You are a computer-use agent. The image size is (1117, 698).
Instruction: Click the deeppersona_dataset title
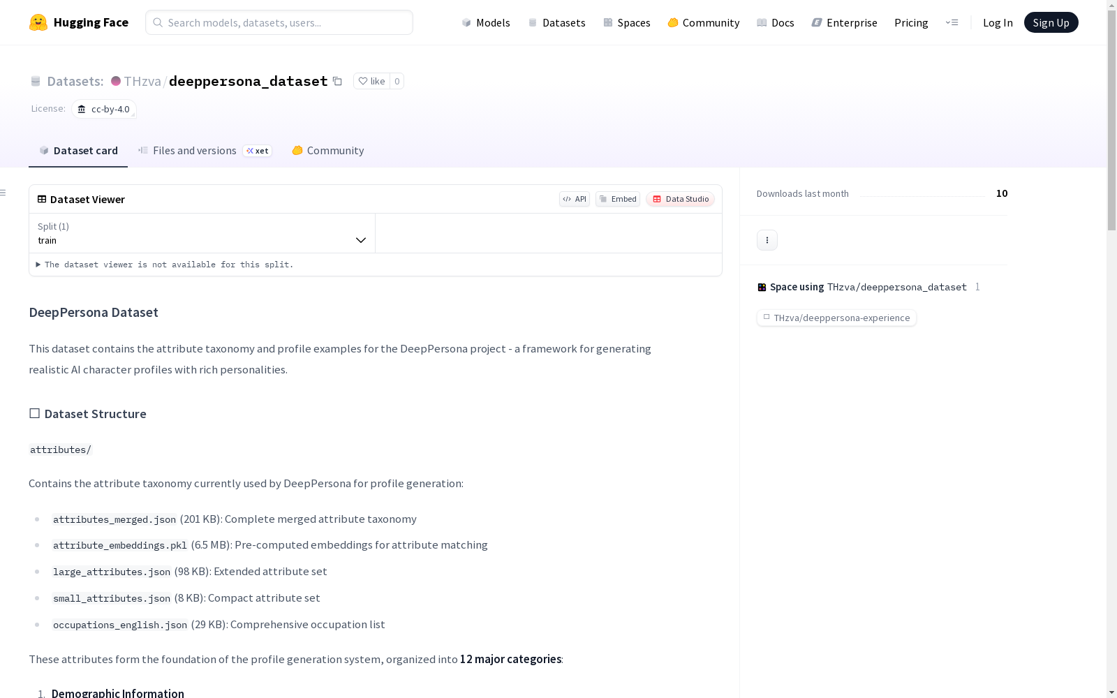click(248, 81)
